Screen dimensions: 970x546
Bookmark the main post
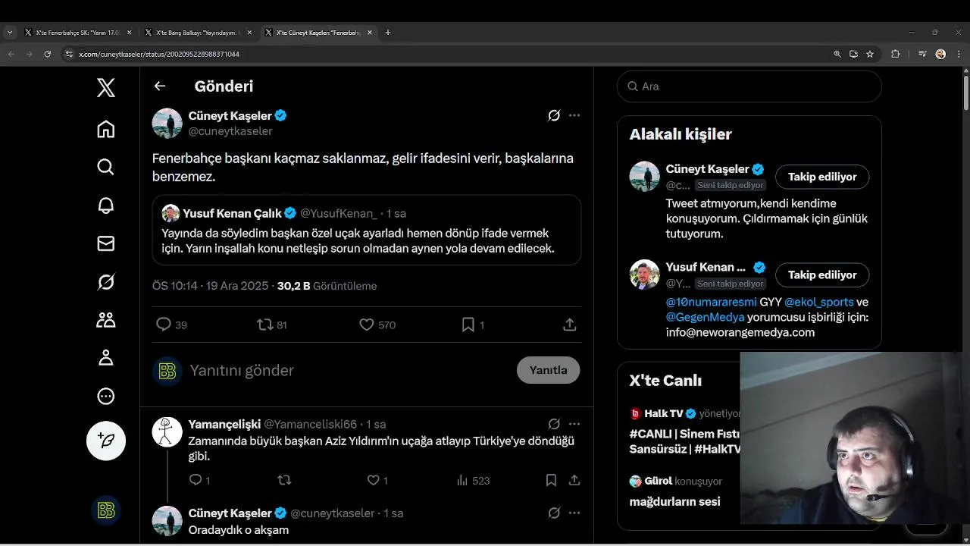pyautogui.click(x=473, y=325)
